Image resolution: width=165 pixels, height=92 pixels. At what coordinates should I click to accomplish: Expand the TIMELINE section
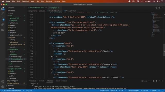click(11, 88)
